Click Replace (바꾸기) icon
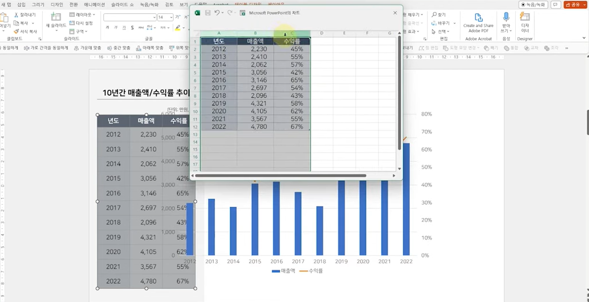The image size is (589, 302). click(434, 23)
